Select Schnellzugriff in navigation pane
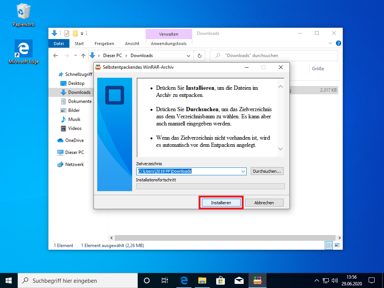 point(75,74)
